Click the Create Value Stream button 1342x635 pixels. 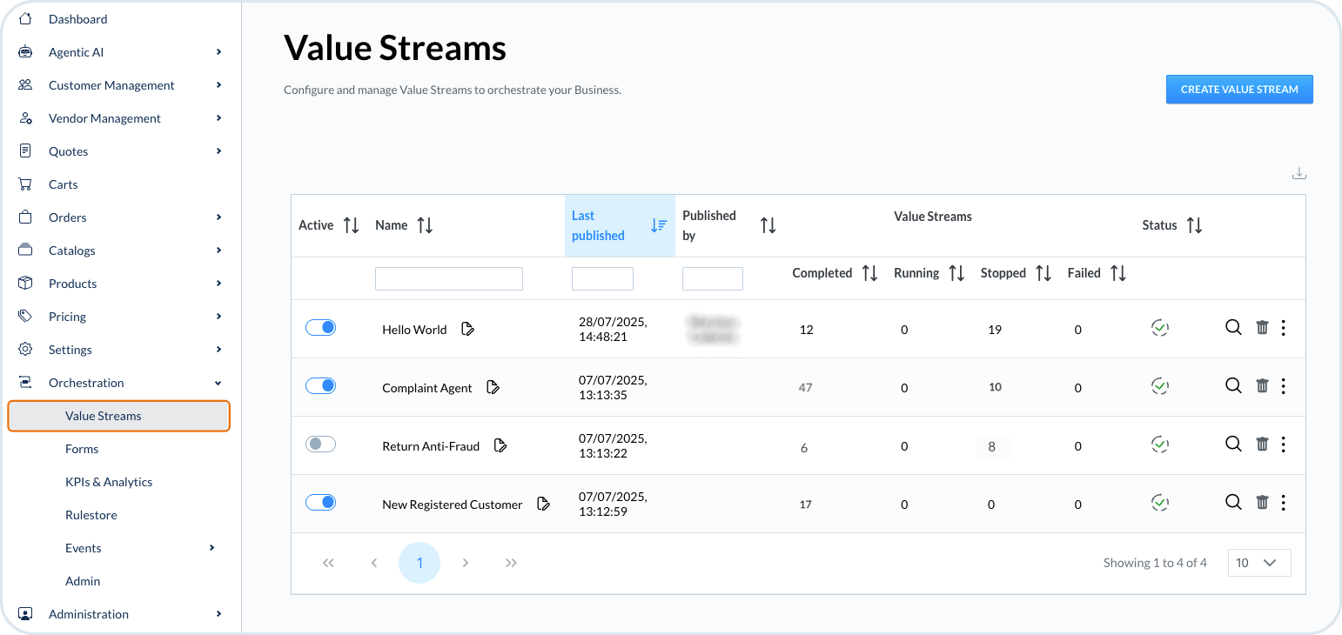pyautogui.click(x=1238, y=90)
